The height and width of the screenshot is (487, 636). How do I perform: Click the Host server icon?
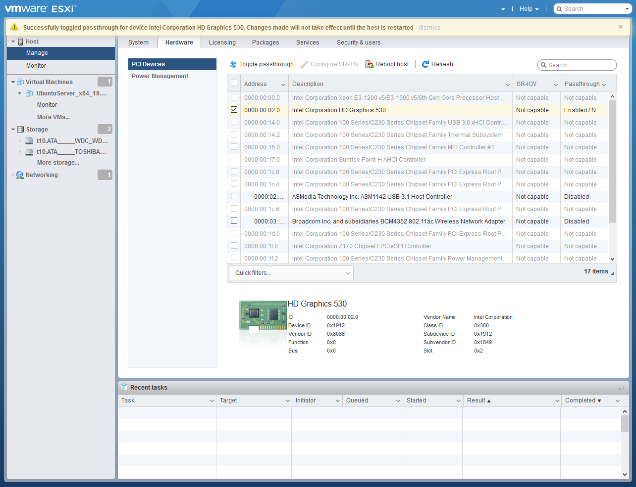tap(21, 42)
